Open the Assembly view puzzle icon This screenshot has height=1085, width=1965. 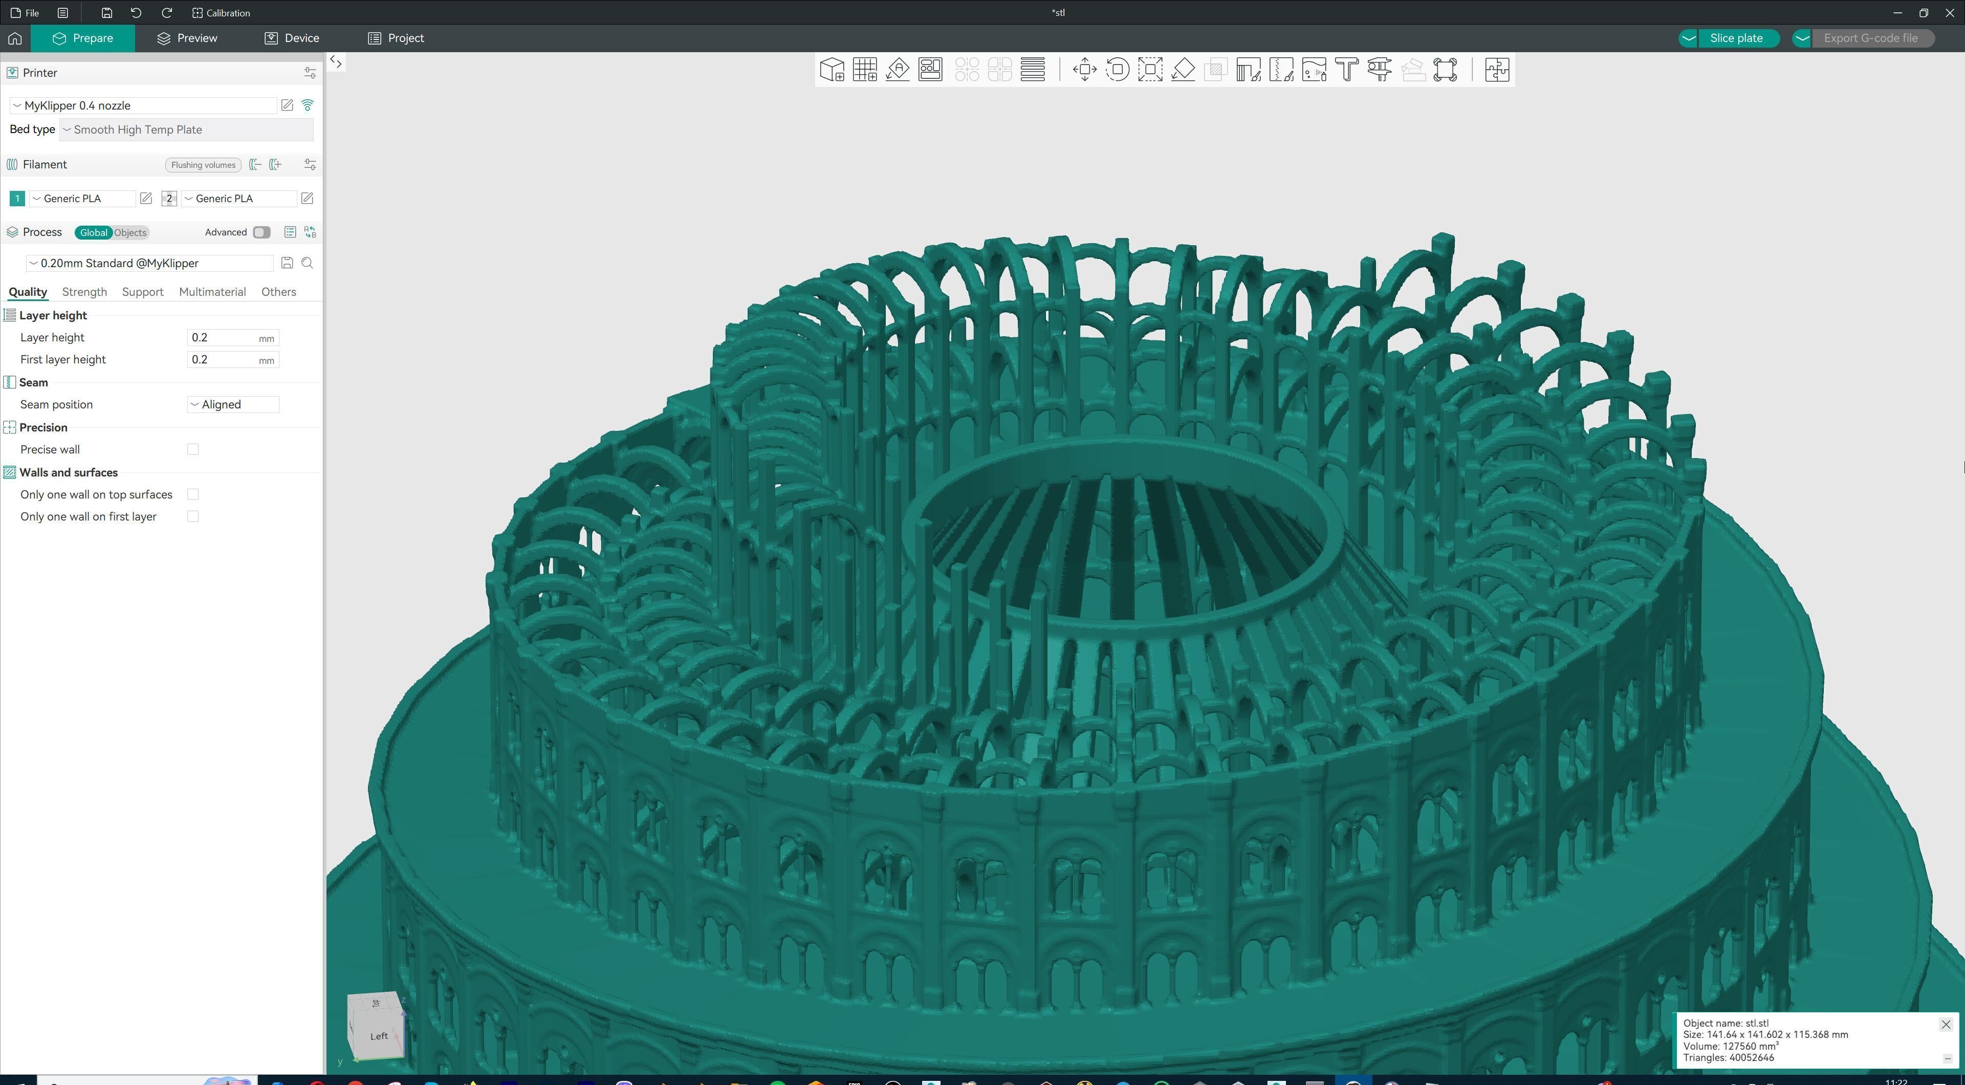(1497, 70)
